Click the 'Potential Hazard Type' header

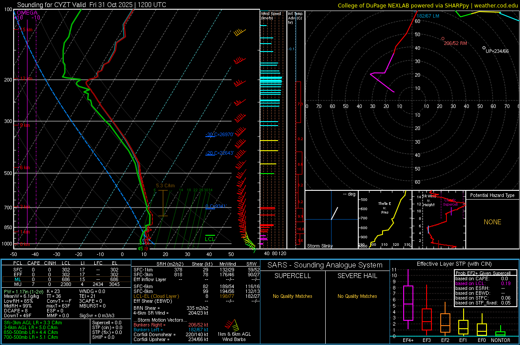pyautogui.click(x=492, y=195)
